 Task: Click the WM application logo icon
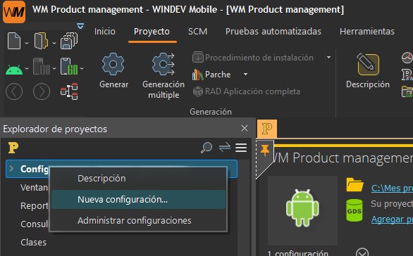(14, 11)
